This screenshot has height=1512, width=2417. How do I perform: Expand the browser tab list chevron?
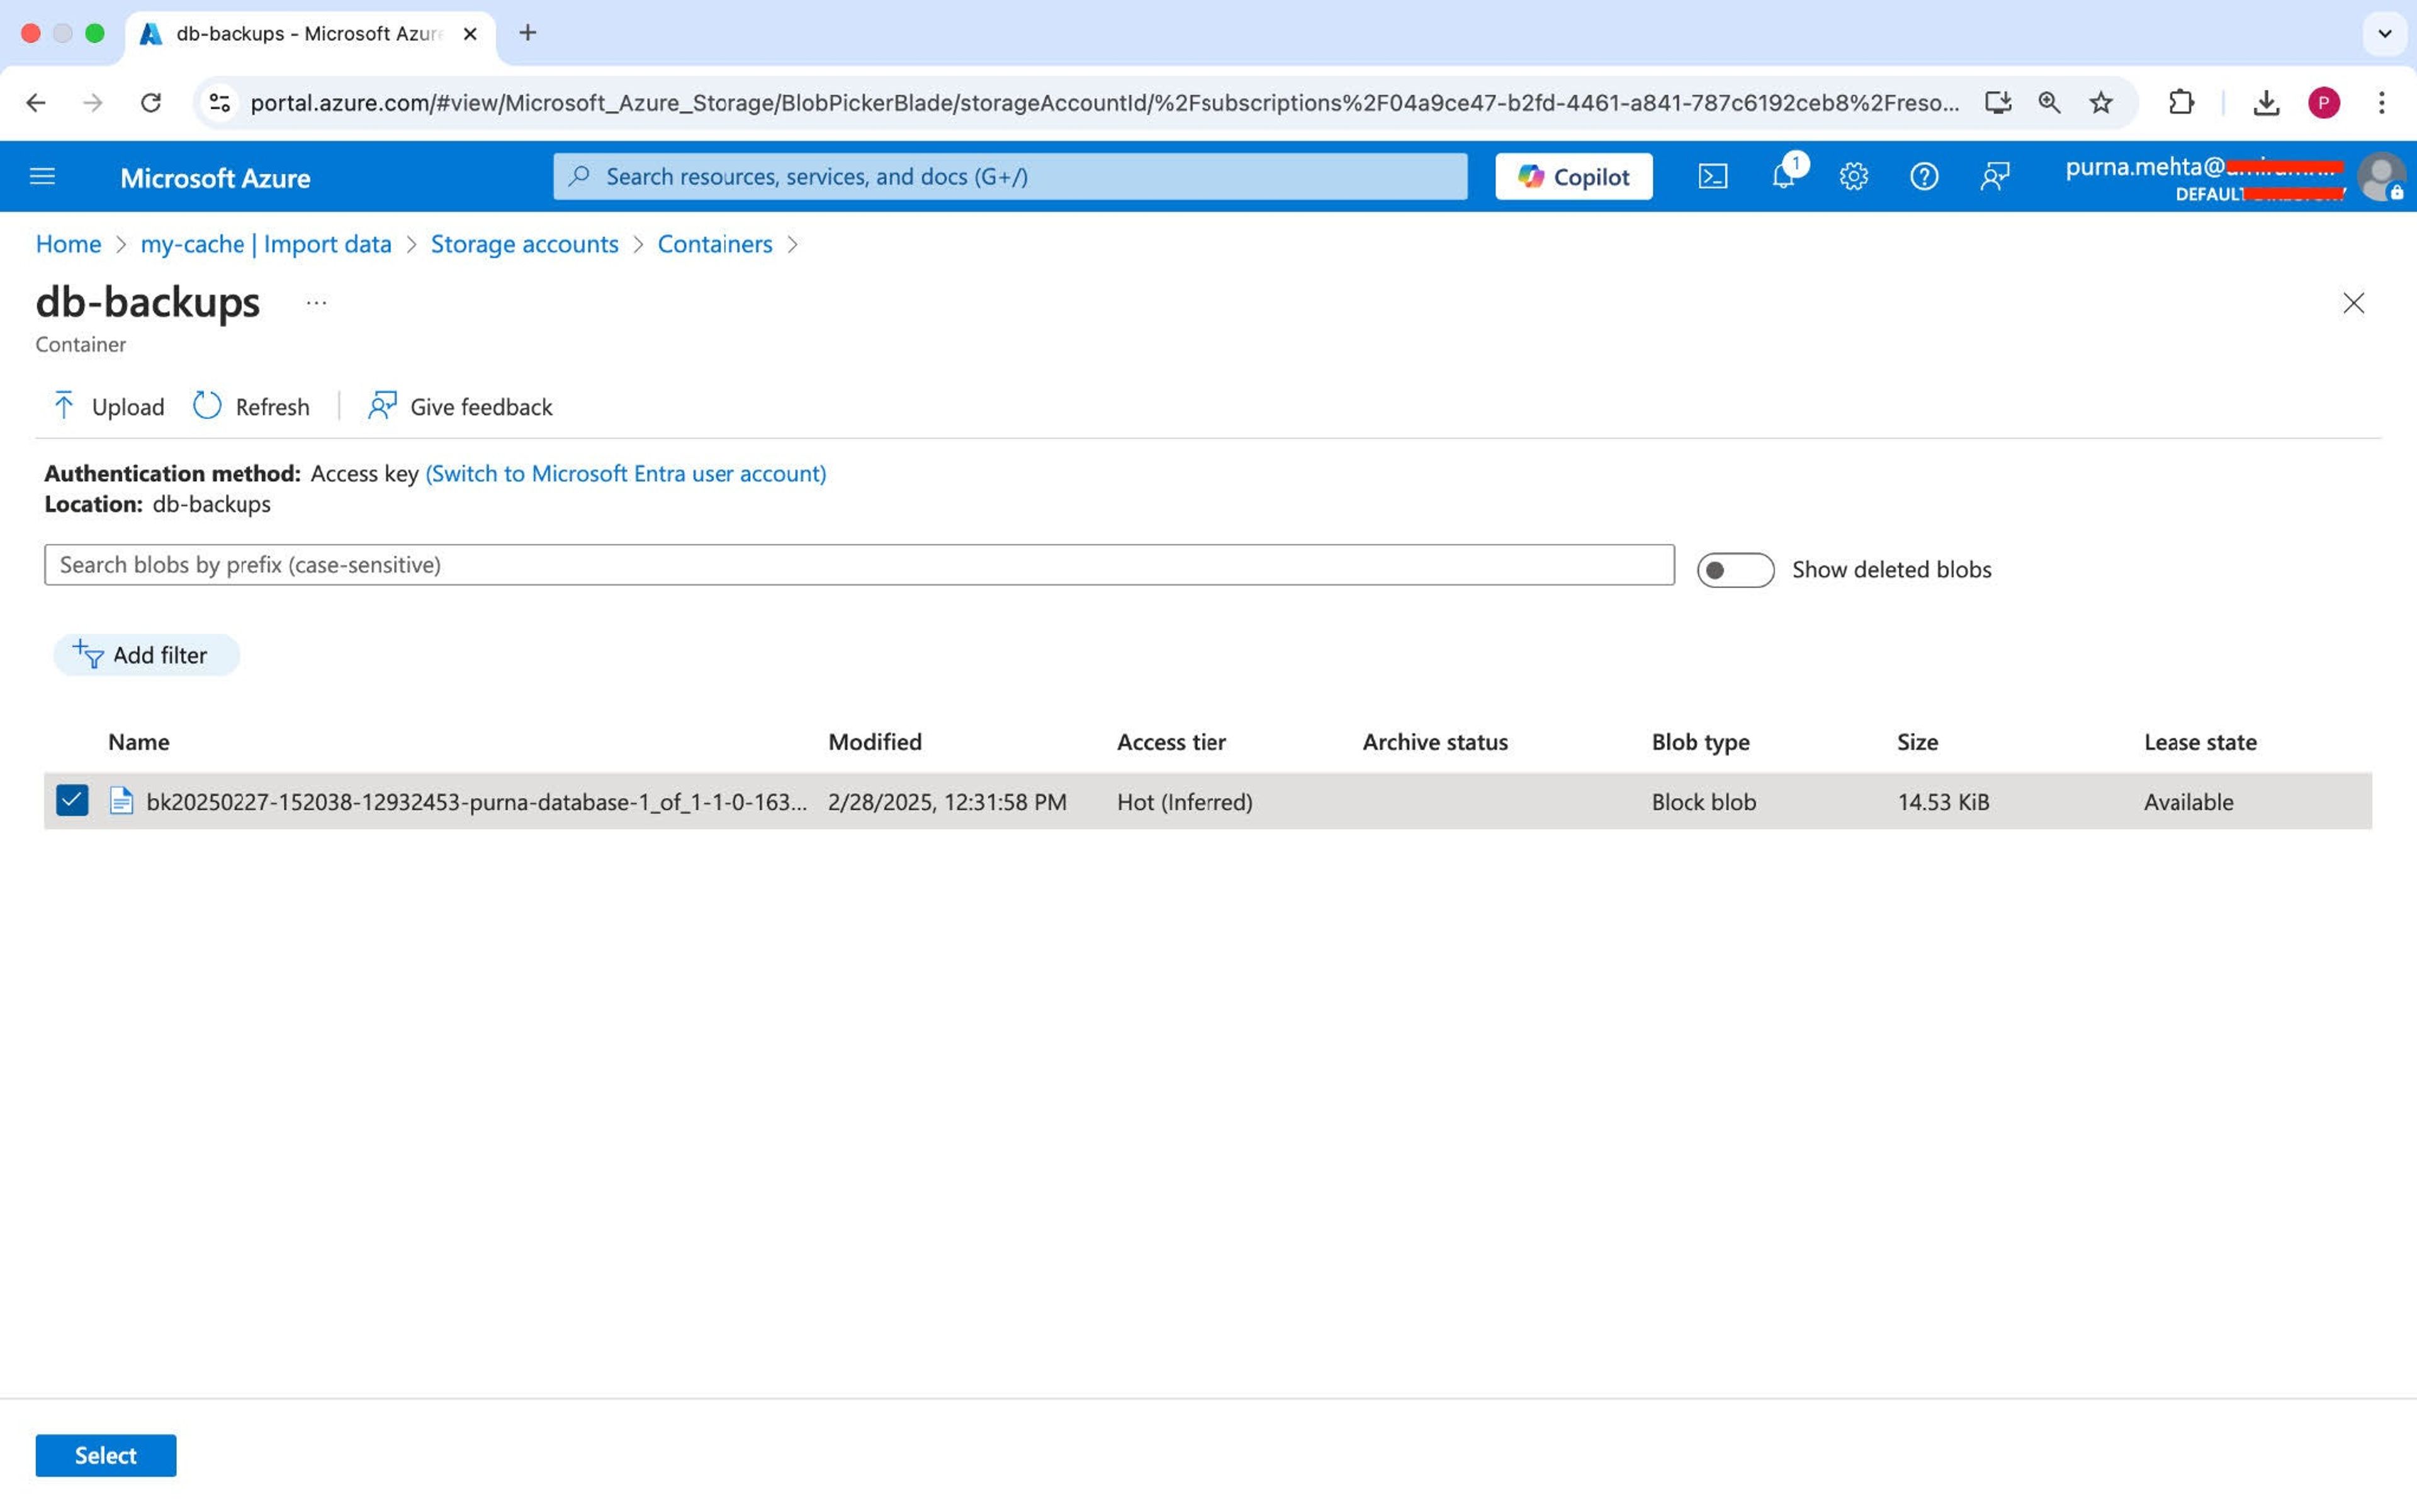[2385, 34]
